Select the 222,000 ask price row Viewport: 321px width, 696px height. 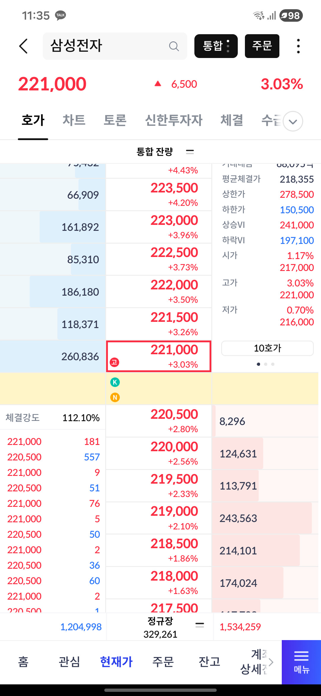159,291
